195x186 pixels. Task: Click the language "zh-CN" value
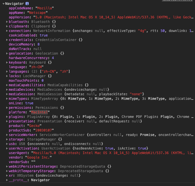pyautogui.click(x=36, y=67)
